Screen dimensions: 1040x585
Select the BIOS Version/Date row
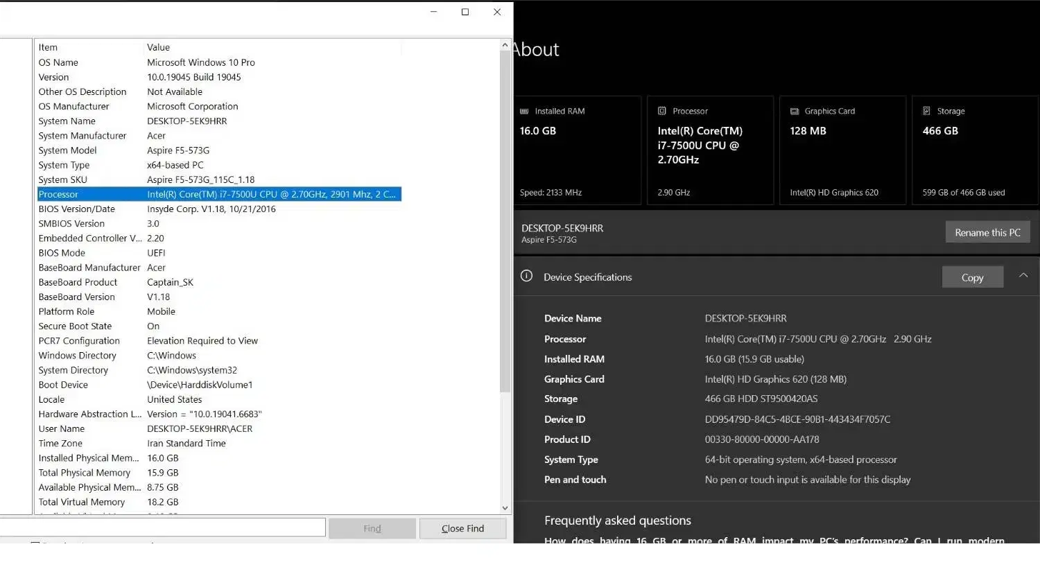coord(219,209)
